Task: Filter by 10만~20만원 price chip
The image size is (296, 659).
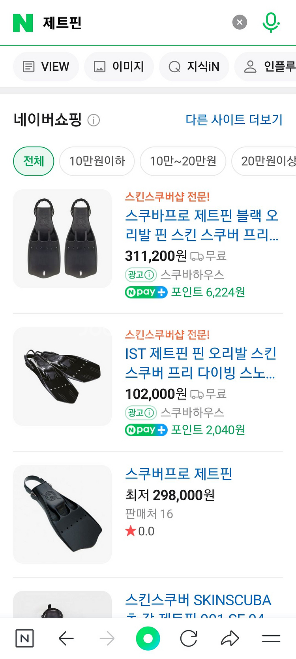Action: pyautogui.click(x=183, y=161)
